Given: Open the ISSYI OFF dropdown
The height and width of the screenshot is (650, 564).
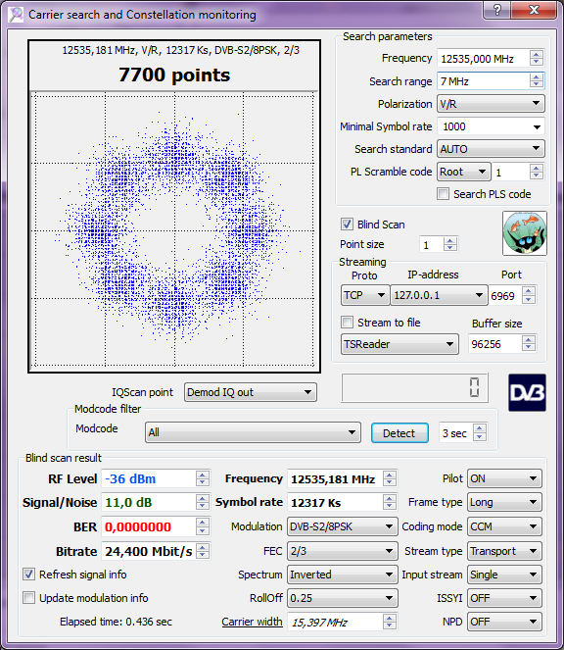Looking at the screenshot, I should [x=504, y=598].
